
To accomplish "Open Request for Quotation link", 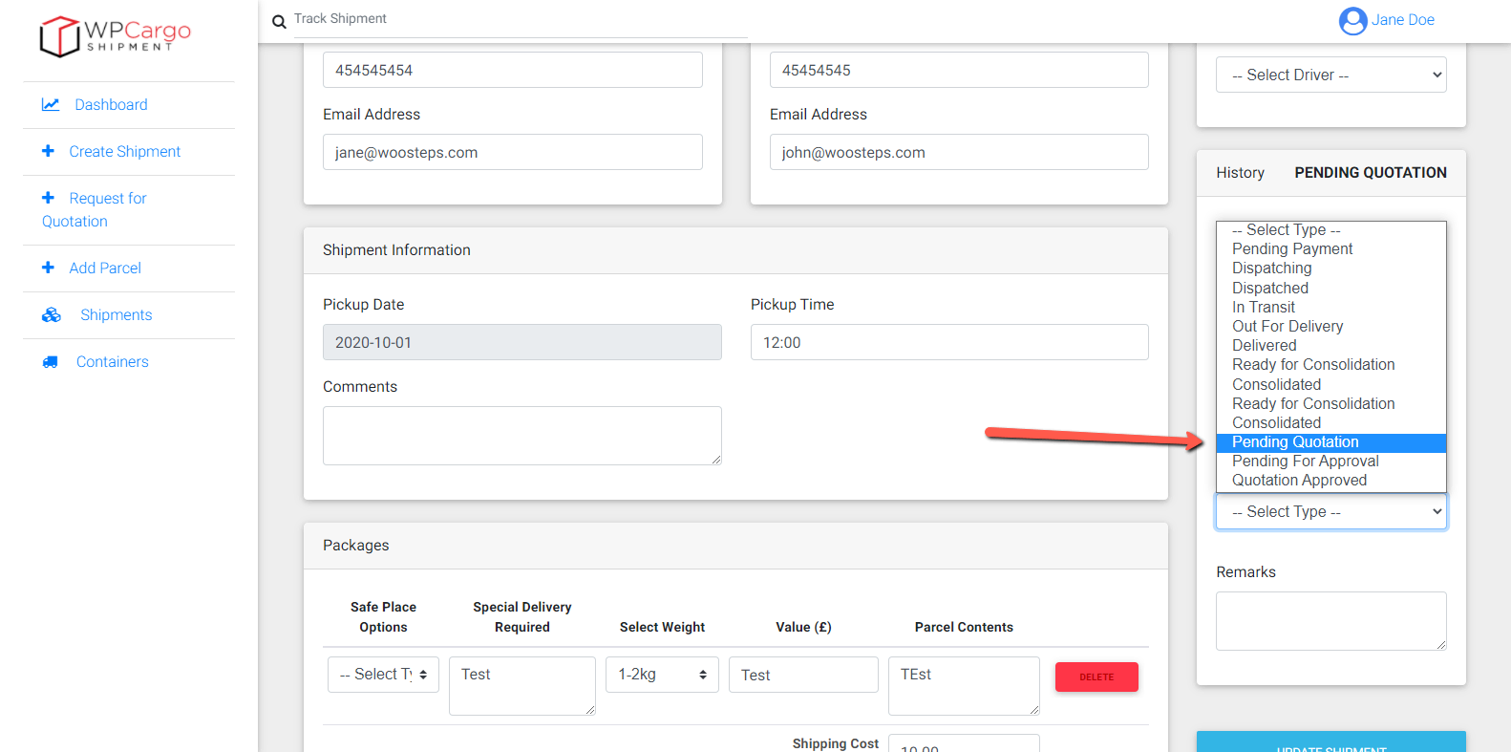I will point(94,209).
